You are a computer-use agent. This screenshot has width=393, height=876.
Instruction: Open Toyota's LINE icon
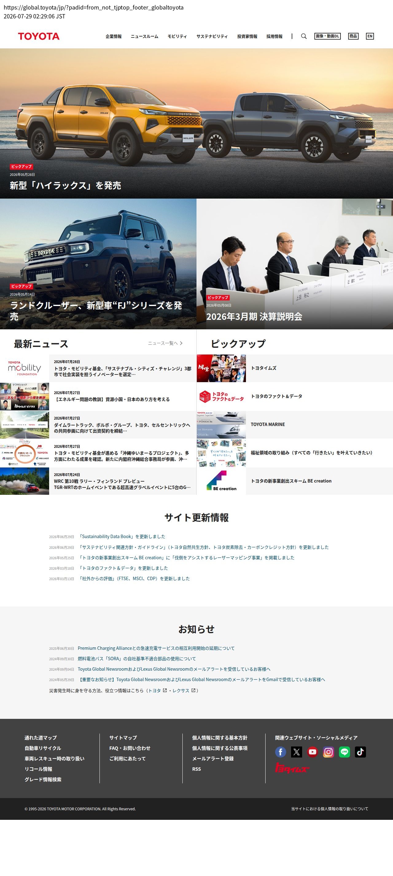click(x=344, y=752)
